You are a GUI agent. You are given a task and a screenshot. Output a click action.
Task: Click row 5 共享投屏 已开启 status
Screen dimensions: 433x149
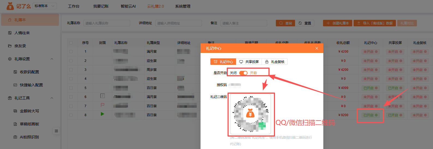pos(395,88)
